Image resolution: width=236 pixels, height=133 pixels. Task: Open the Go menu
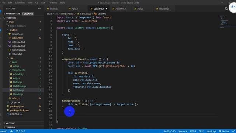coord(37,3)
